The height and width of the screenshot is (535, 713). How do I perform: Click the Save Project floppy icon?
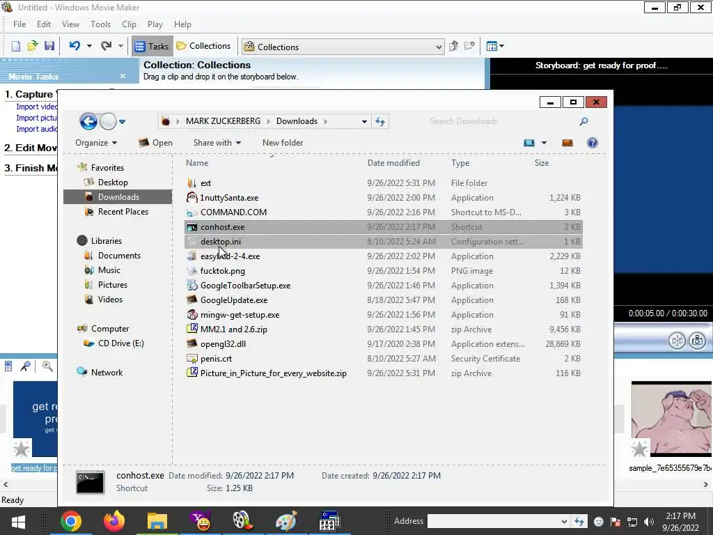click(x=49, y=46)
